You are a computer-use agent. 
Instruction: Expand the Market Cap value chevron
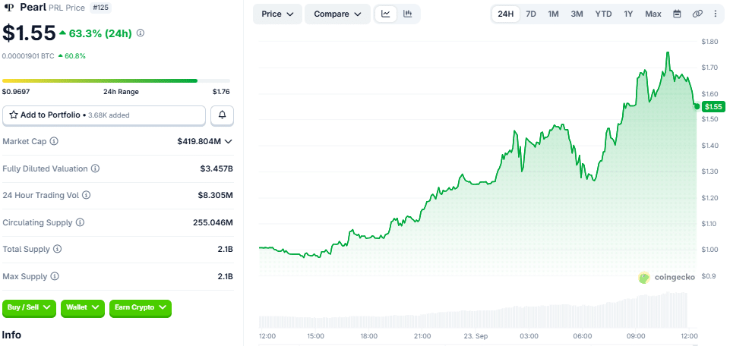point(228,141)
